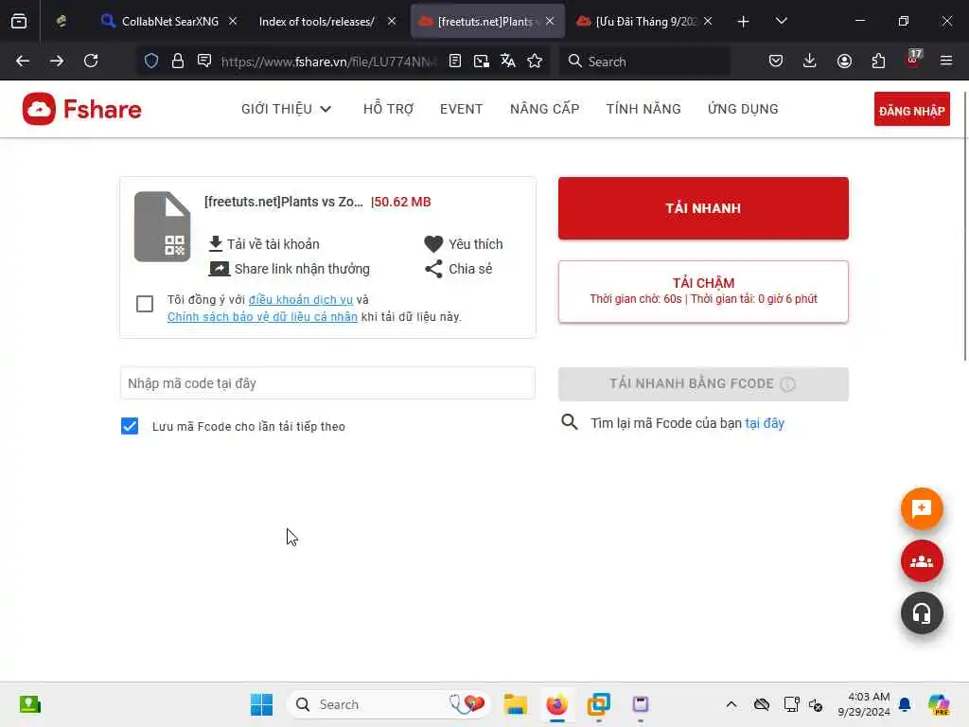
Task: Open red community group button
Action: click(922, 560)
